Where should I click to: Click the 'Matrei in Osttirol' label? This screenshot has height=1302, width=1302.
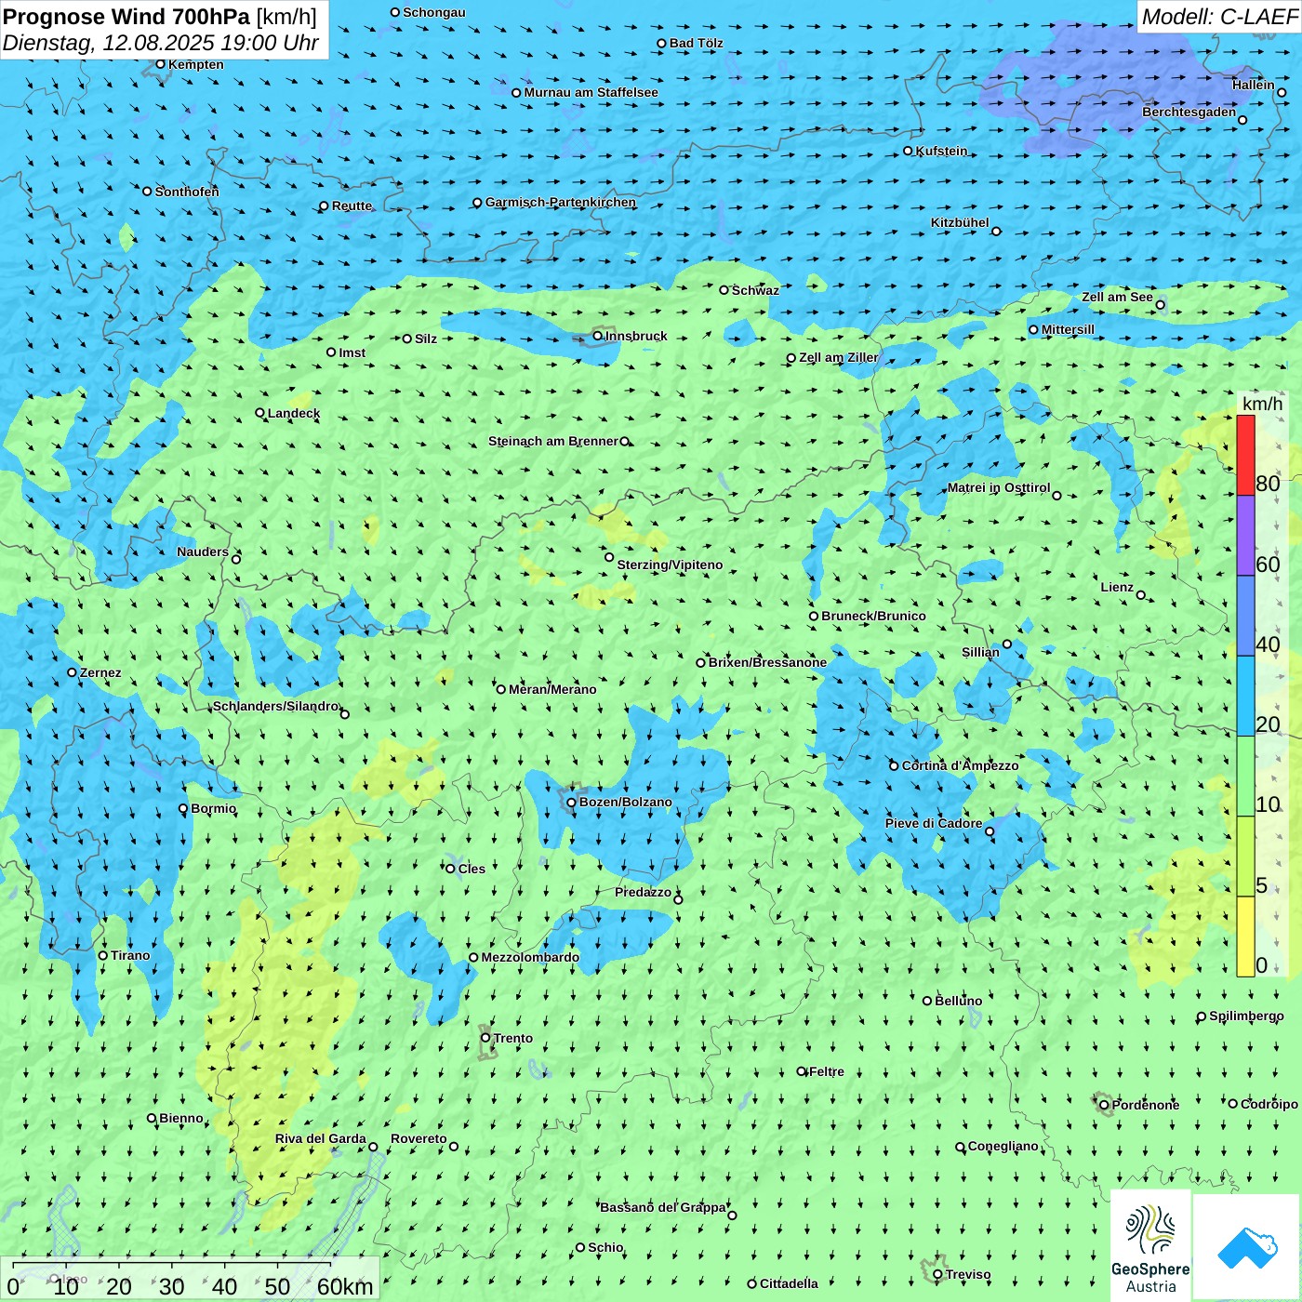(999, 488)
